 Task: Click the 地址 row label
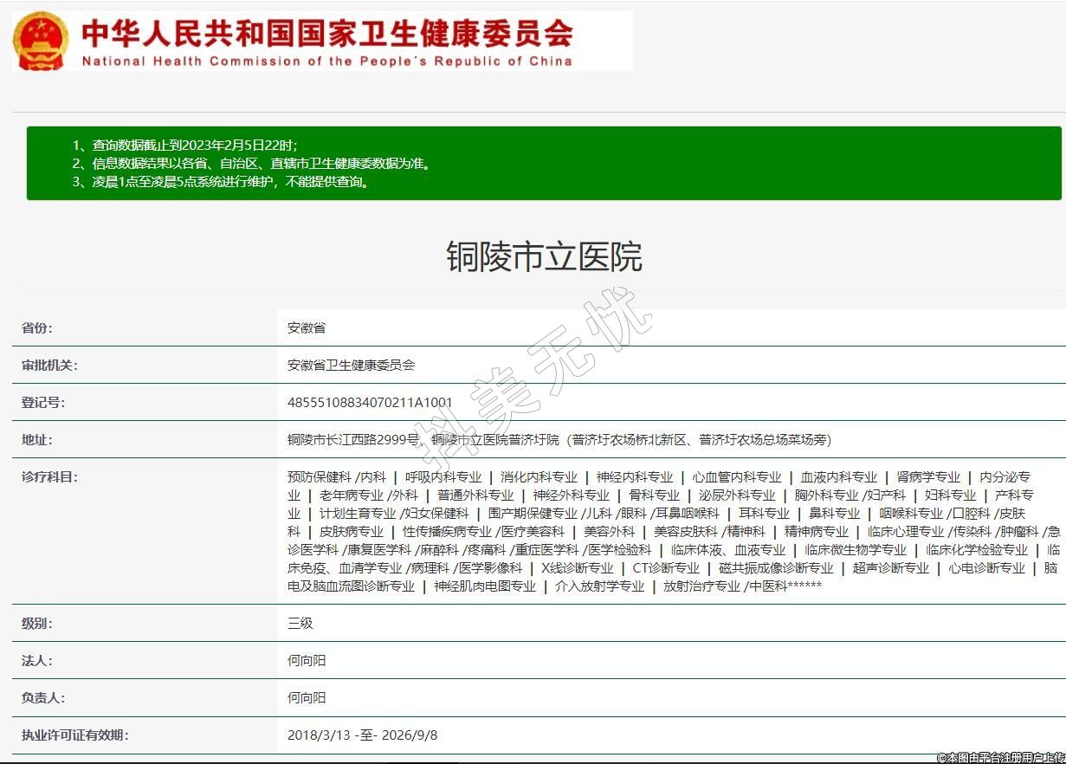tap(37, 439)
